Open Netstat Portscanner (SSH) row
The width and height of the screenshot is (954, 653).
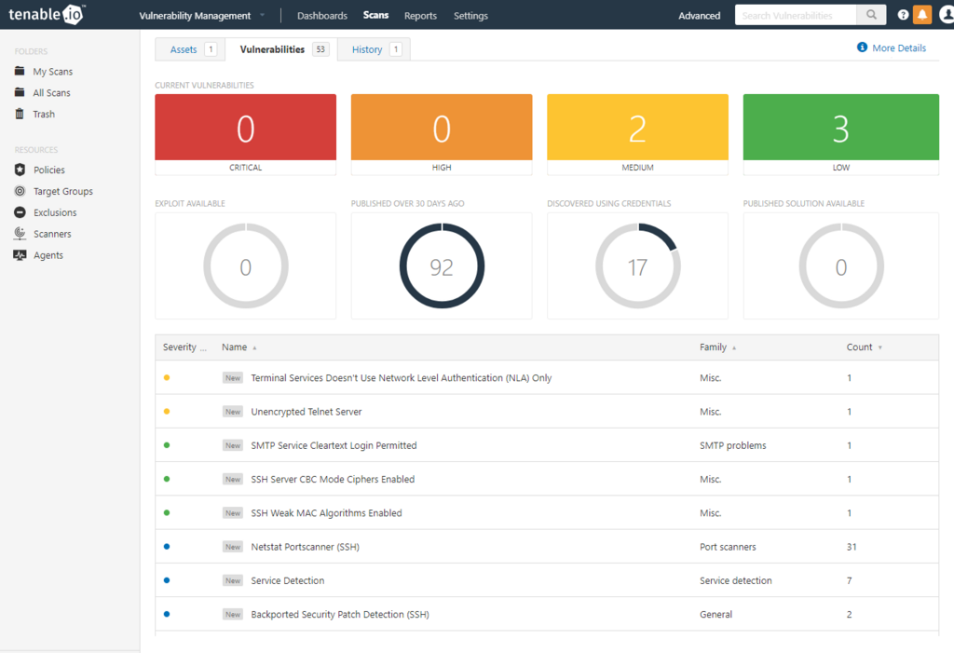coord(547,547)
